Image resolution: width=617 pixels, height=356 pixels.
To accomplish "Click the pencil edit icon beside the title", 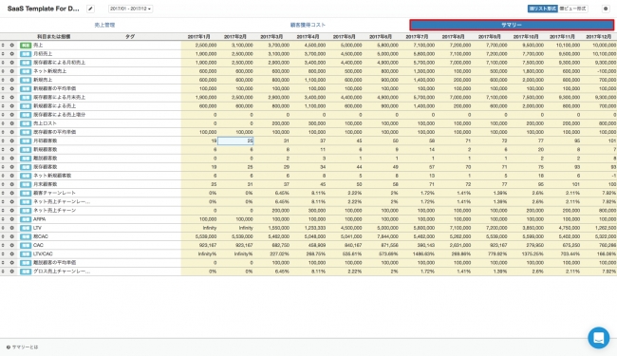I will pyautogui.click(x=90, y=9).
